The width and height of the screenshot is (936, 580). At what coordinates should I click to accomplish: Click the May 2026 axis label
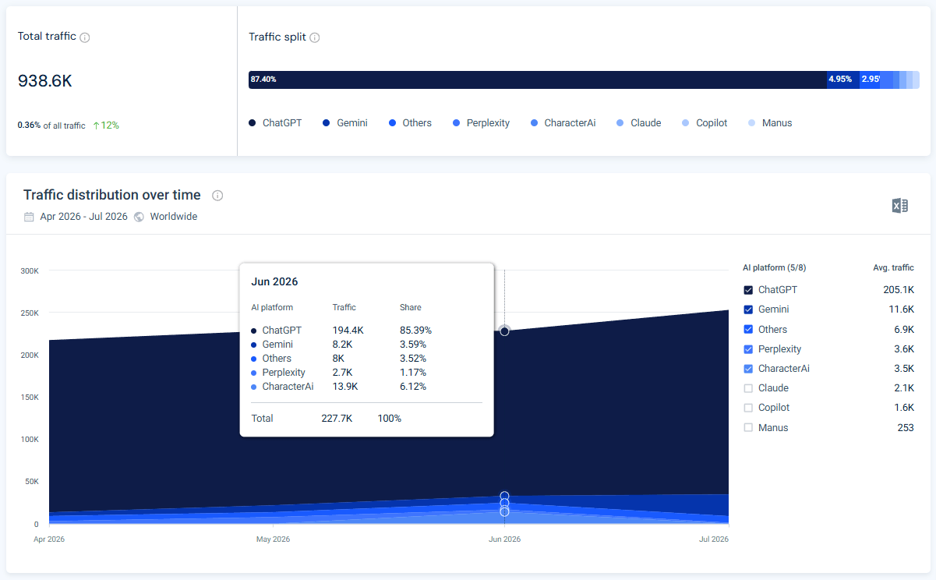tap(273, 539)
